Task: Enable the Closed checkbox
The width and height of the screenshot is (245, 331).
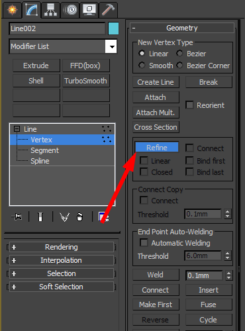Action: [144, 172]
